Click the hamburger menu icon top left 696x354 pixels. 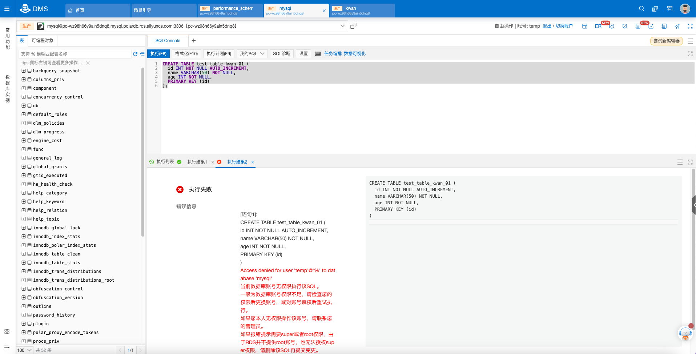pos(7,8)
